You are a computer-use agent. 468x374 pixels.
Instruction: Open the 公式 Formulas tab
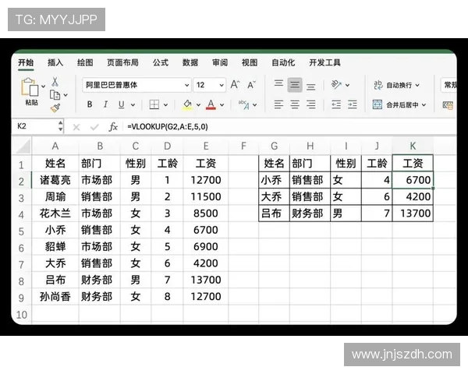coord(161,62)
